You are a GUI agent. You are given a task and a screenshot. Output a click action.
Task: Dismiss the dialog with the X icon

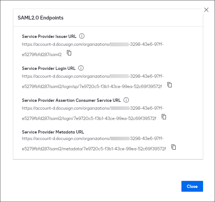[x=206, y=10]
